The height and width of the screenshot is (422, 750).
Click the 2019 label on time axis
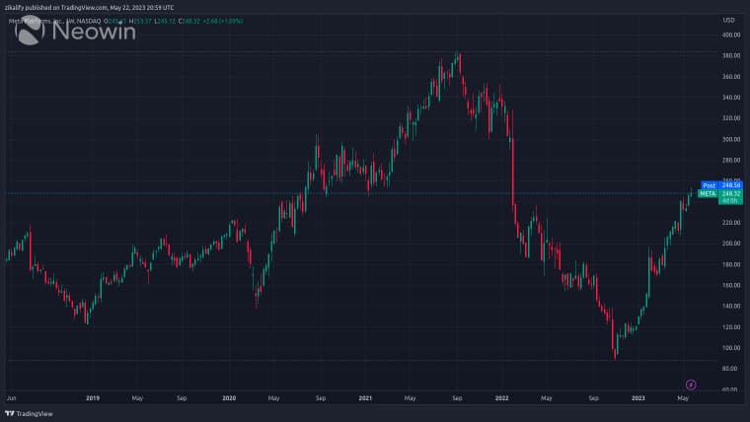tap(93, 398)
